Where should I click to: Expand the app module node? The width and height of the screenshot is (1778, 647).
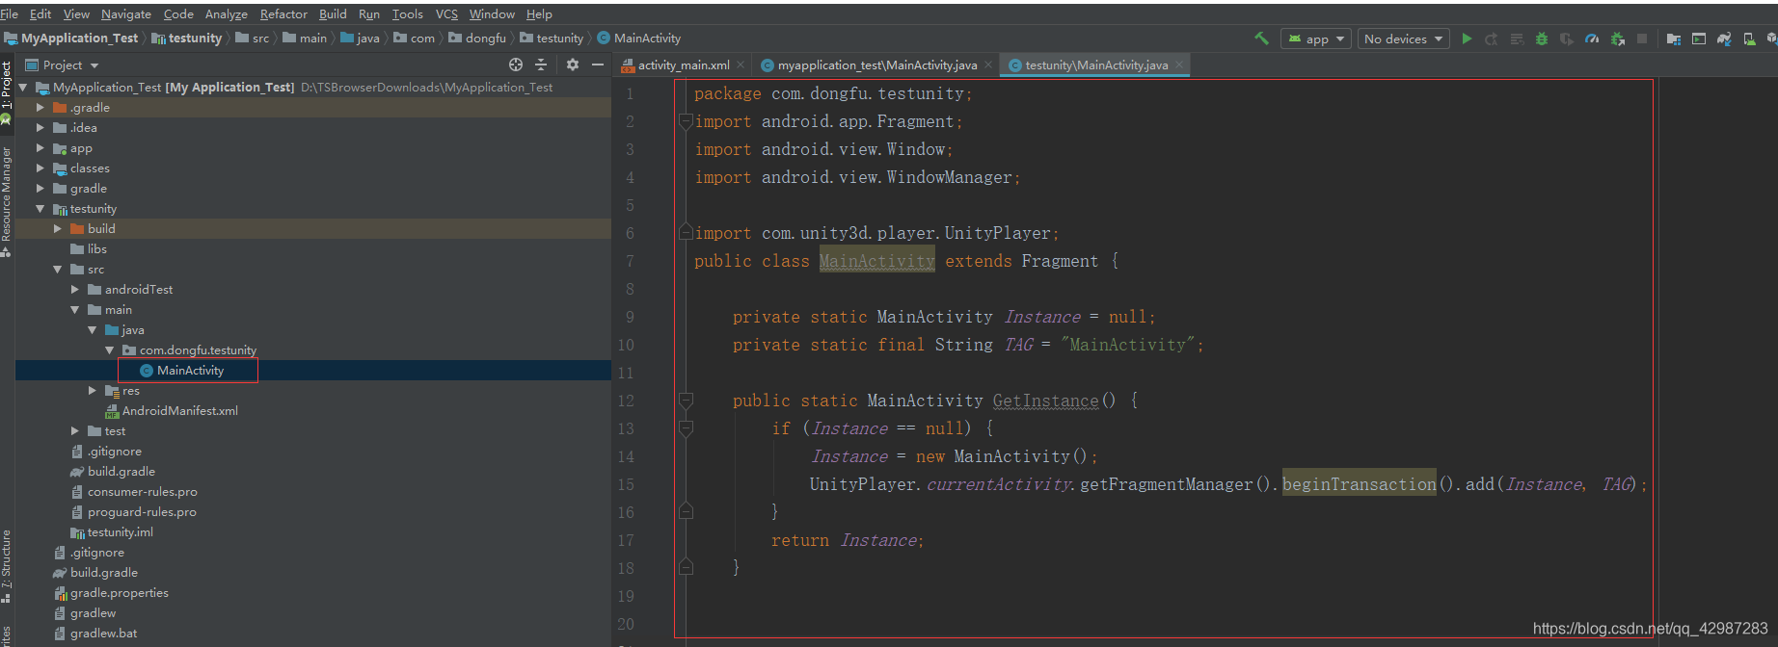40,148
